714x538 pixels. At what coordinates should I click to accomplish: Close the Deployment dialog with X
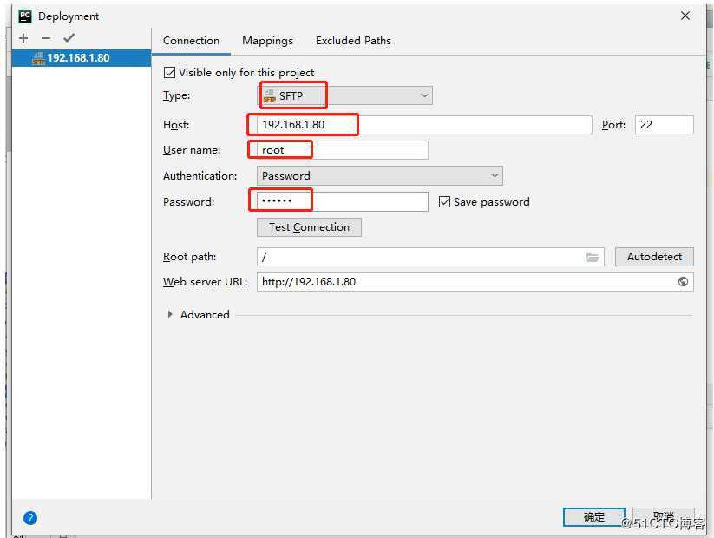click(685, 16)
